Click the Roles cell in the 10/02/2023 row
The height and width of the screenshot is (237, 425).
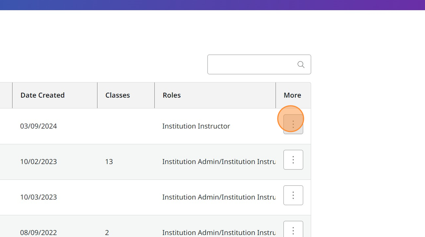point(219,162)
